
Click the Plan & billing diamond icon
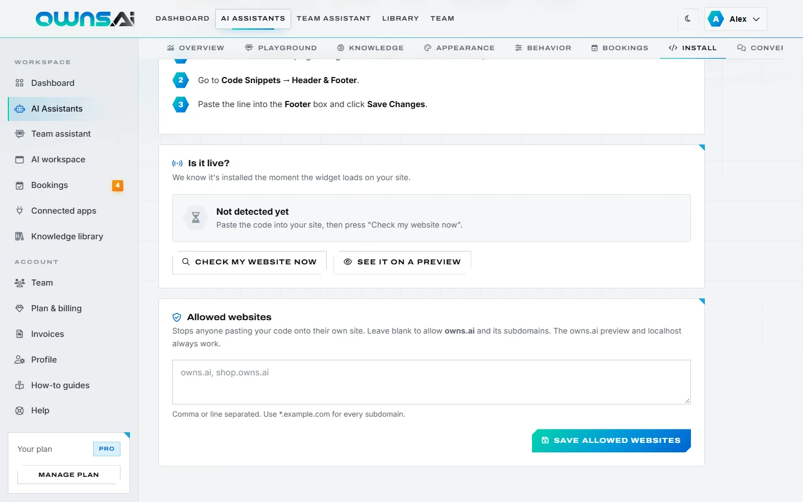point(20,308)
